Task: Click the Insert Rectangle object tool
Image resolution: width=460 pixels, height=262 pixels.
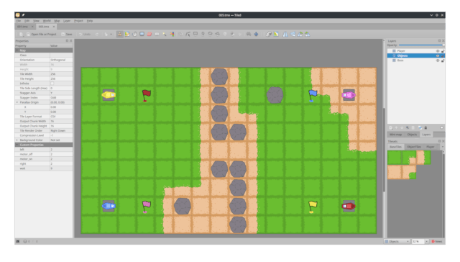Action: 195,34
